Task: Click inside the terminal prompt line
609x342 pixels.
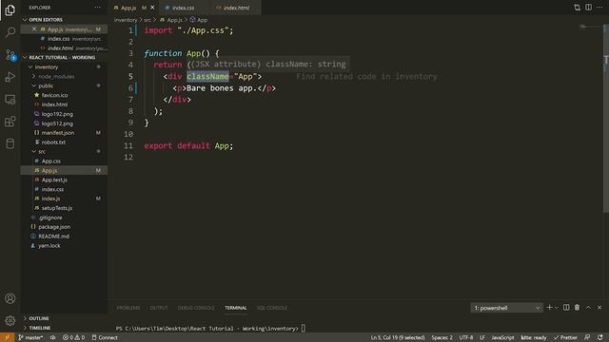Action: click(x=210, y=329)
